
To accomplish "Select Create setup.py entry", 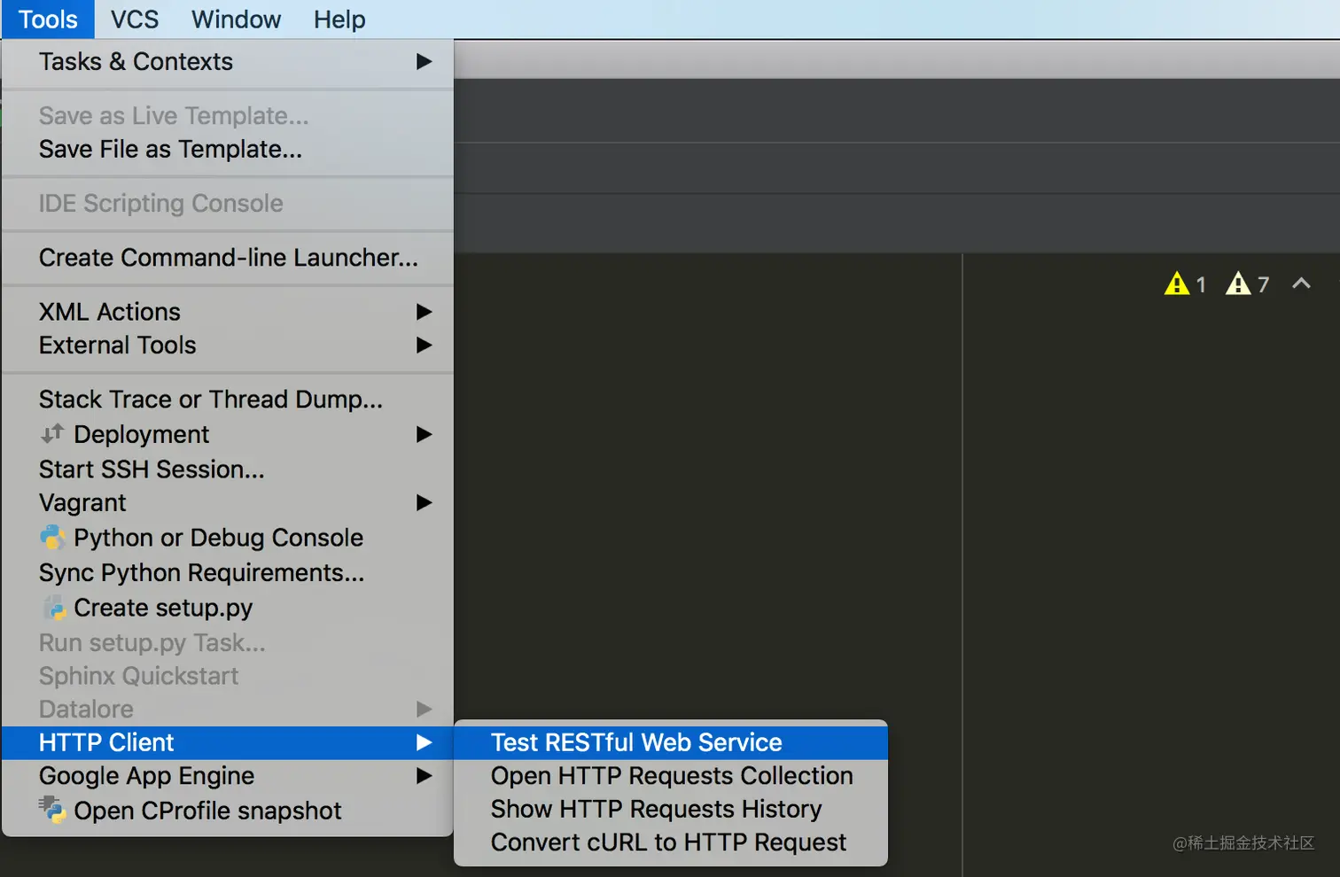I will click(228, 608).
